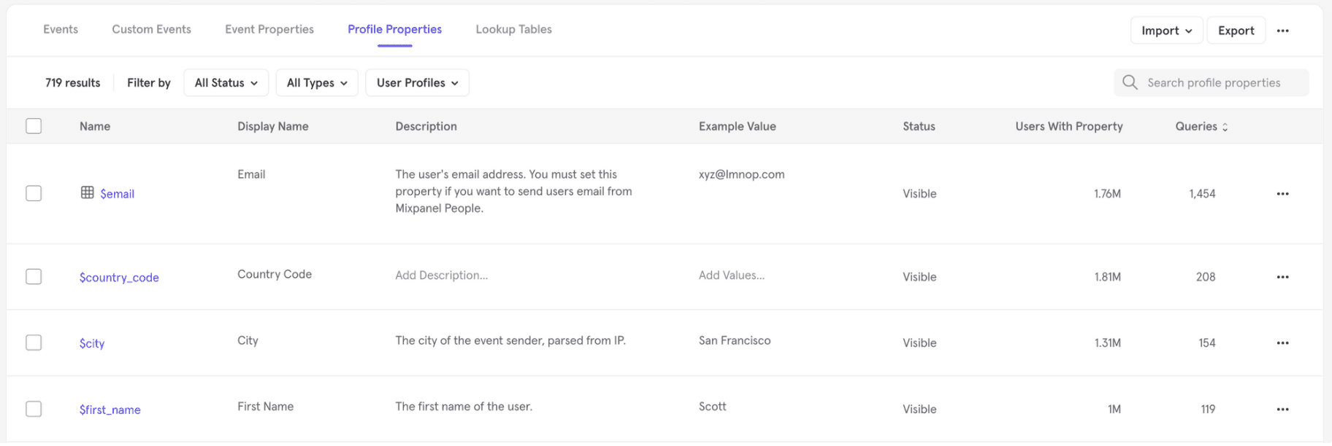Open the $city property link

coord(92,343)
